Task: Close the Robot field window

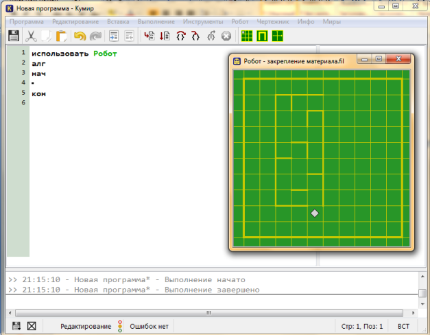Action: pos(398,59)
